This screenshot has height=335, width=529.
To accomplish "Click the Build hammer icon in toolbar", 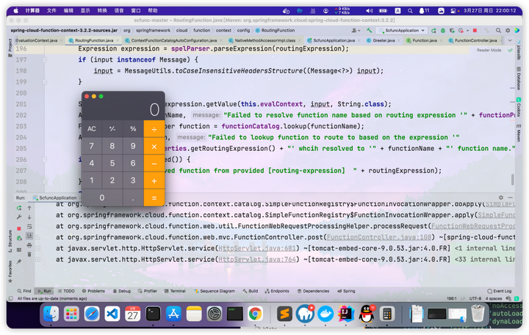I will 370,30.
